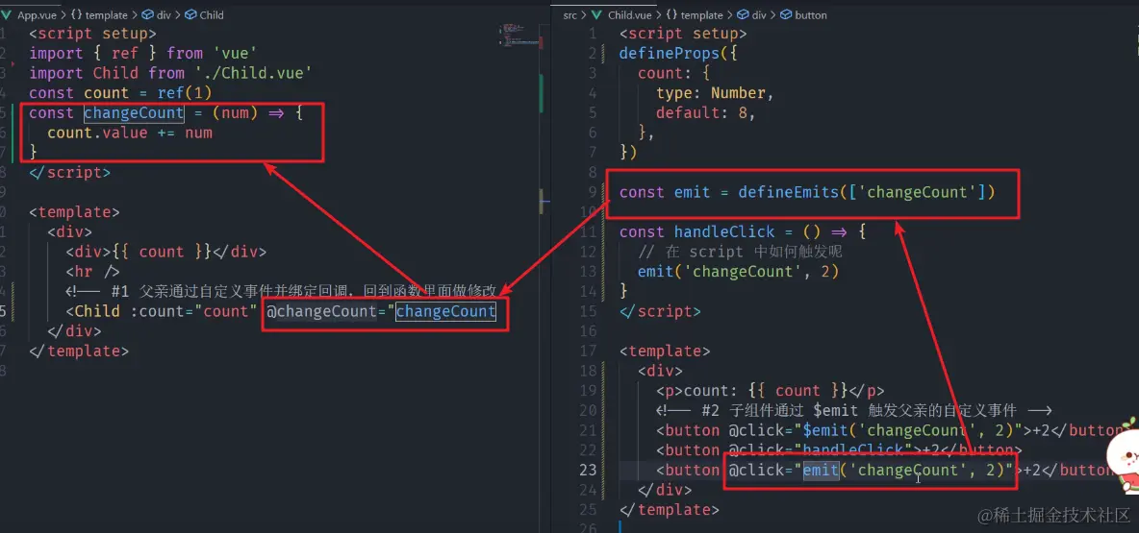The width and height of the screenshot is (1139, 533).
Task: Click "type: Number," in Child.vue
Action: (715, 93)
